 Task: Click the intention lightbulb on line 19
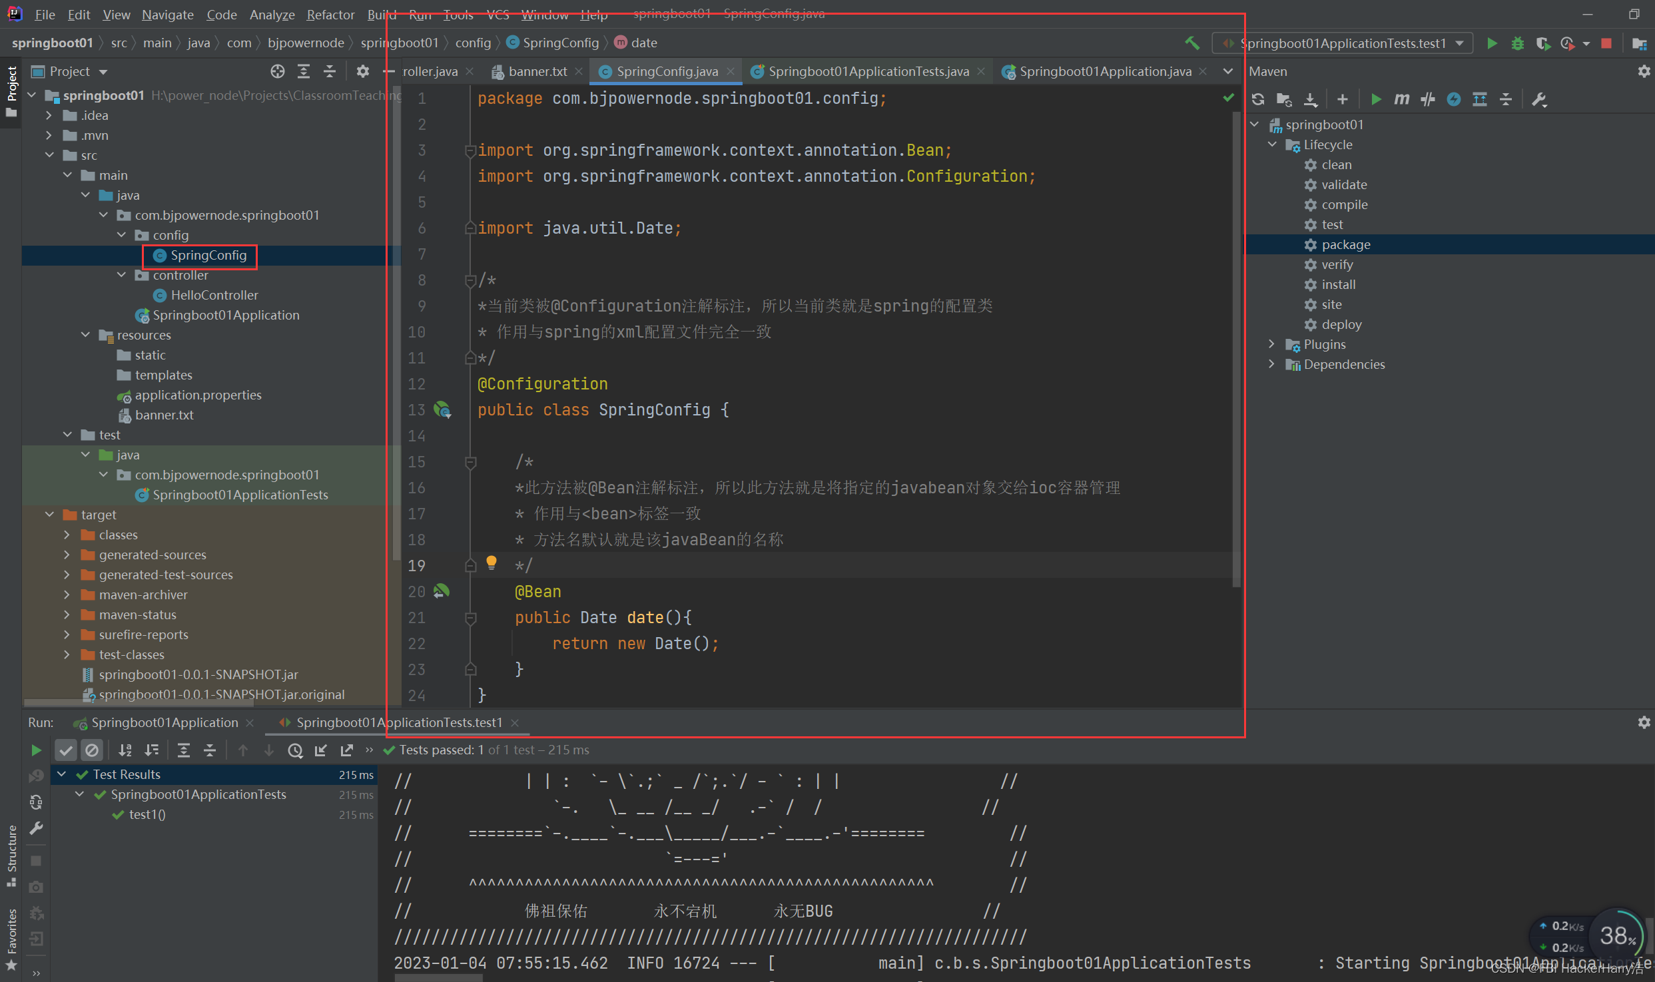point(492,563)
